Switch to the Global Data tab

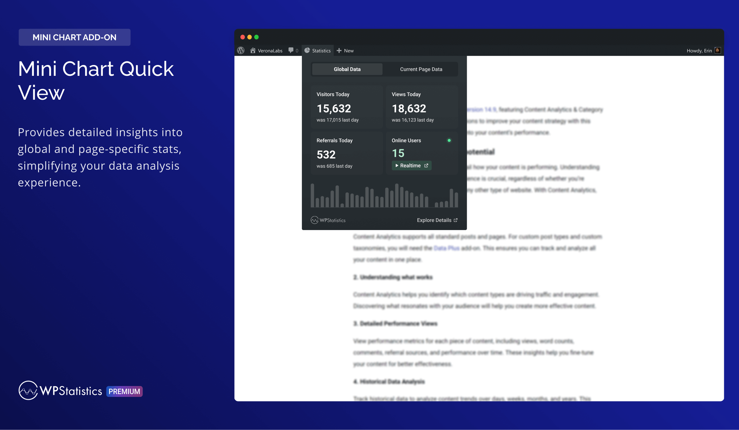(347, 69)
